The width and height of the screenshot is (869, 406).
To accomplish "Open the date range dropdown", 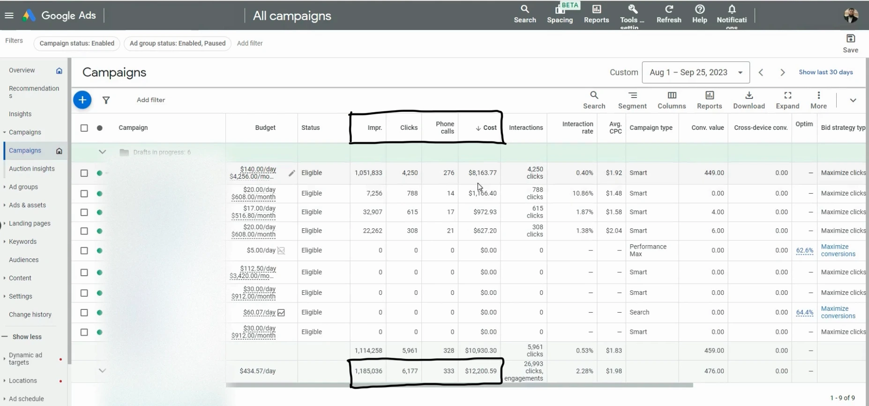I will pyautogui.click(x=696, y=73).
